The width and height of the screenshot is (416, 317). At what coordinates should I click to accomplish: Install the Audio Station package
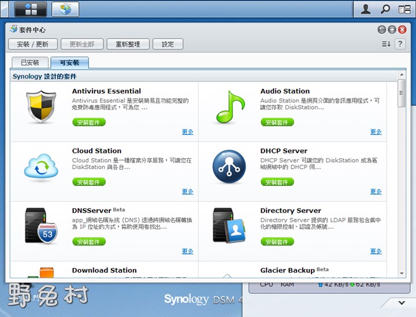click(x=277, y=122)
